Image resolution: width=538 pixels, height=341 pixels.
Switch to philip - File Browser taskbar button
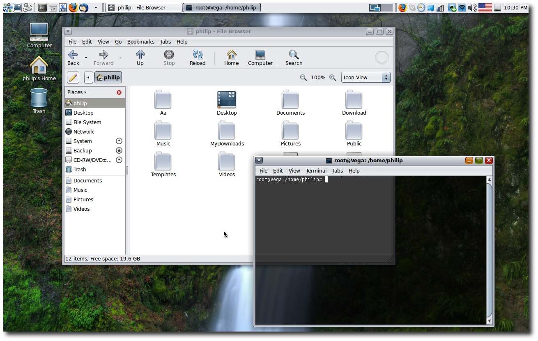pos(144,7)
